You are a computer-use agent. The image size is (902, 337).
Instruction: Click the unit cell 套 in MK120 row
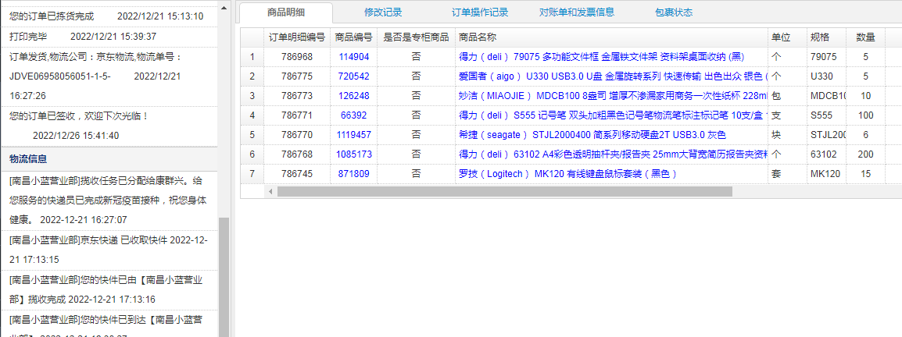(x=787, y=174)
